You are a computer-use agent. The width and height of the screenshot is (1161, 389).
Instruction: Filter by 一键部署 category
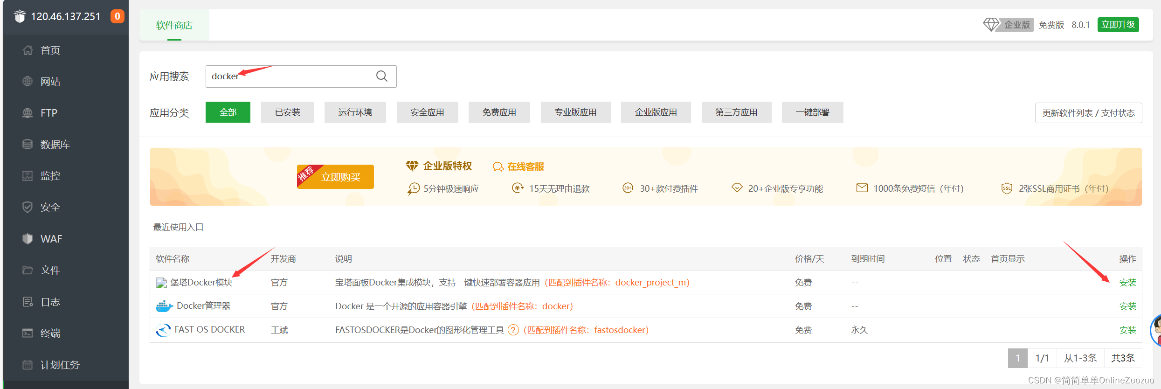813,112
